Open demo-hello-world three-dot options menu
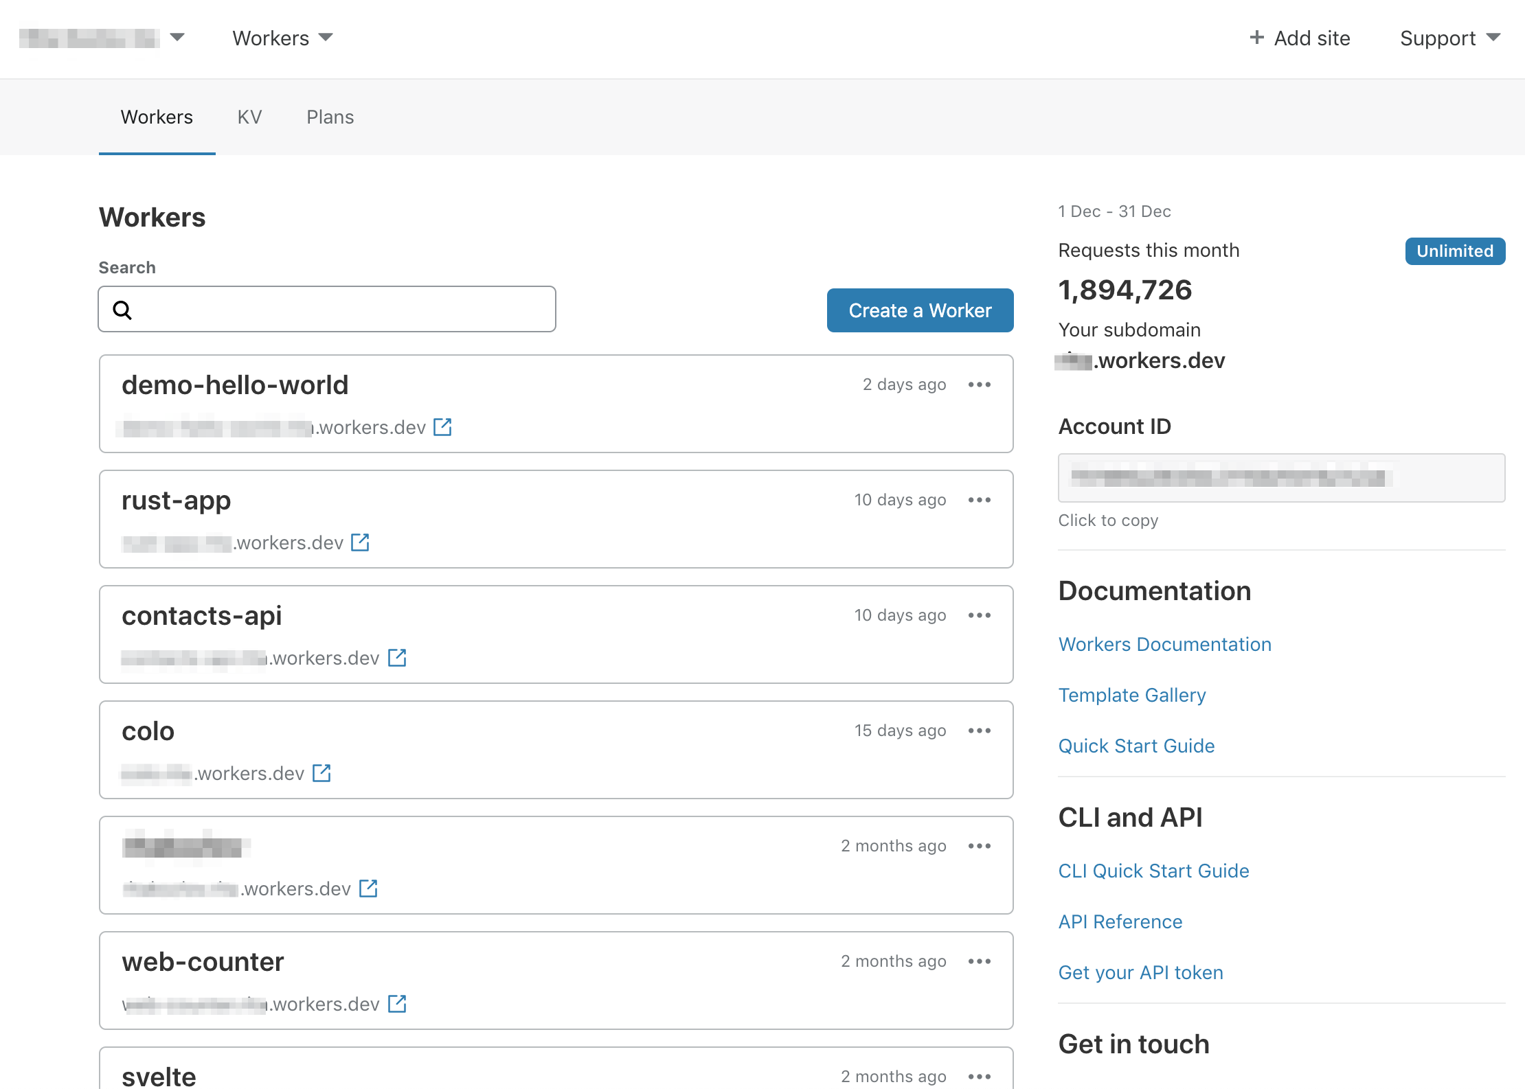1525x1089 pixels. 979,385
